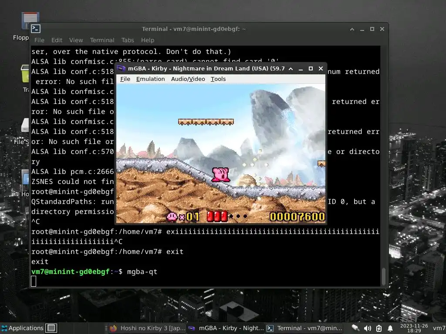Open the mGBA Emulation menu

coord(150,79)
